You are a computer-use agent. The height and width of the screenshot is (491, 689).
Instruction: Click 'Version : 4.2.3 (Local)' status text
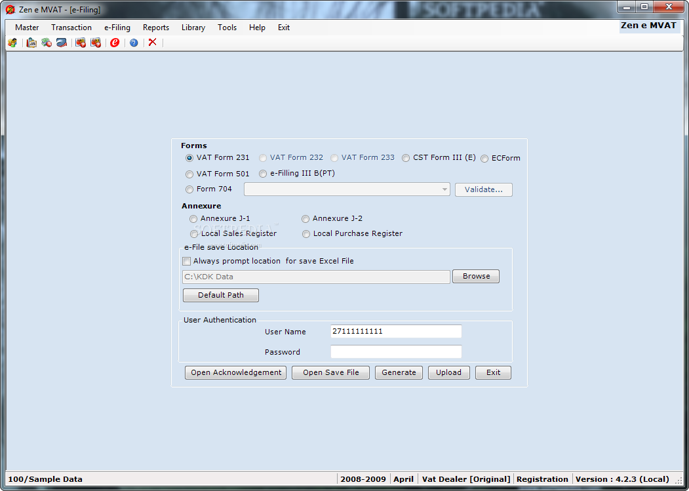(622, 479)
